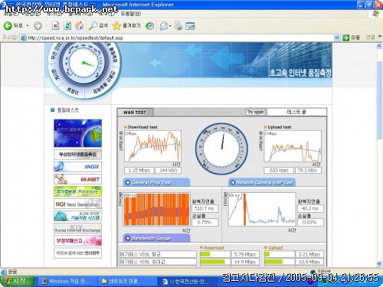Open the 전자정부 banner link
The height and width of the screenshot is (287, 383).
coord(77,253)
